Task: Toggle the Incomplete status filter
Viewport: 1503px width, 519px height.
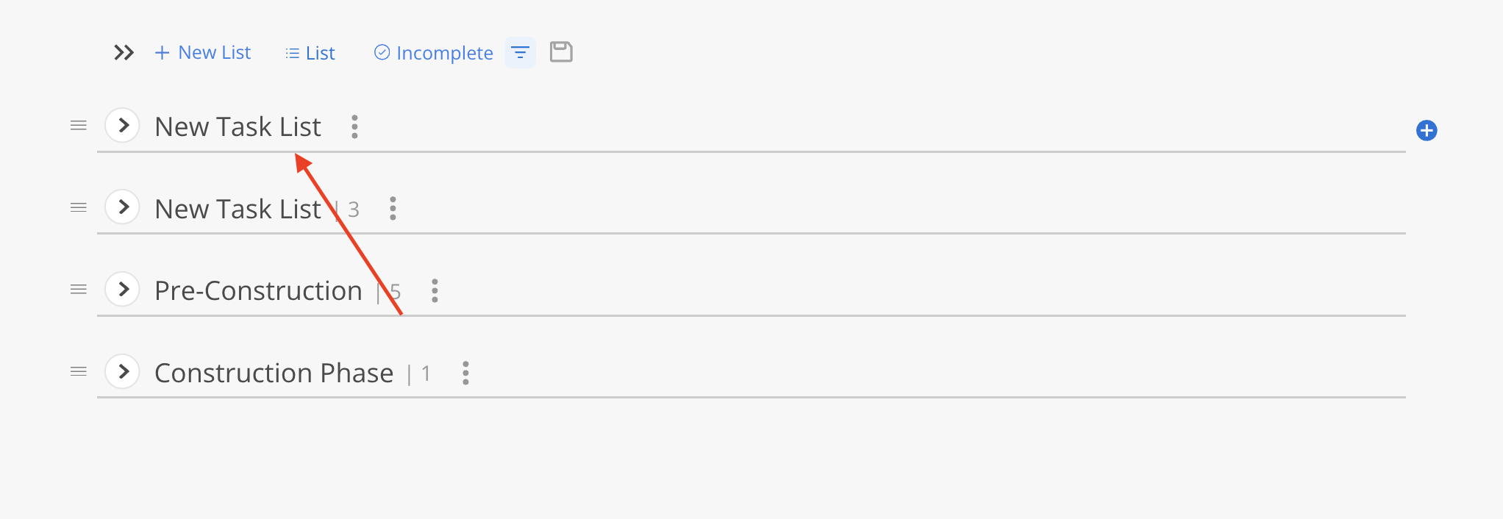Action: tap(434, 53)
